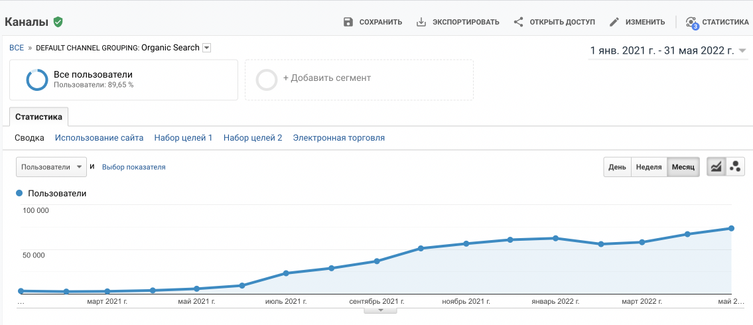Image resolution: width=753 pixels, height=325 pixels.
Task: Click the 50 000 axis label
Action: click(34, 255)
